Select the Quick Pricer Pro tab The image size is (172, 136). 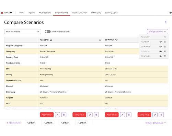point(61,13)
